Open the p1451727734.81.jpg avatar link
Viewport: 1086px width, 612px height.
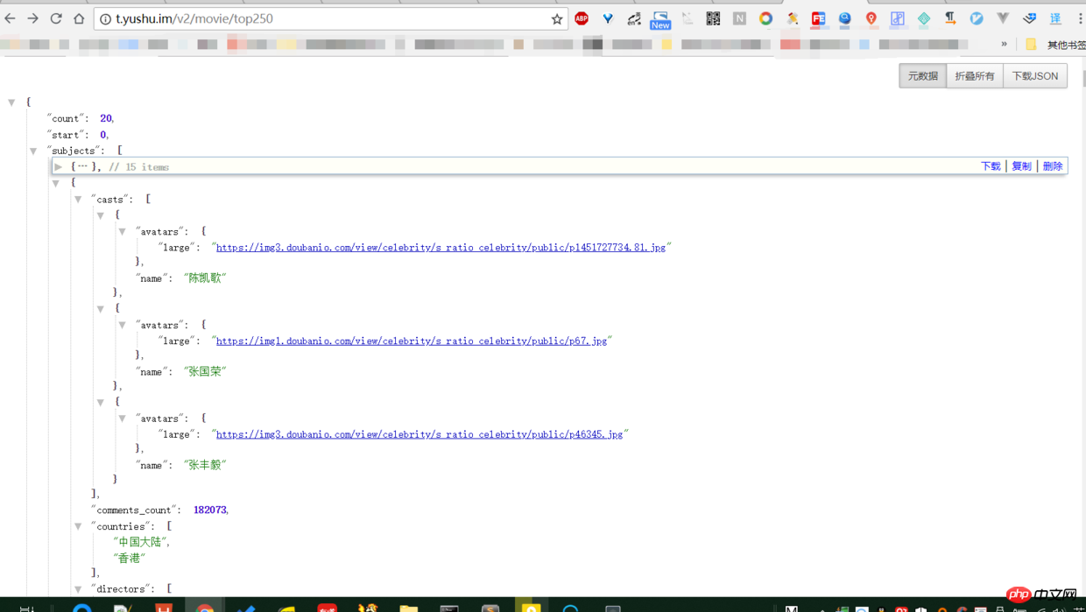pos(441,248)
